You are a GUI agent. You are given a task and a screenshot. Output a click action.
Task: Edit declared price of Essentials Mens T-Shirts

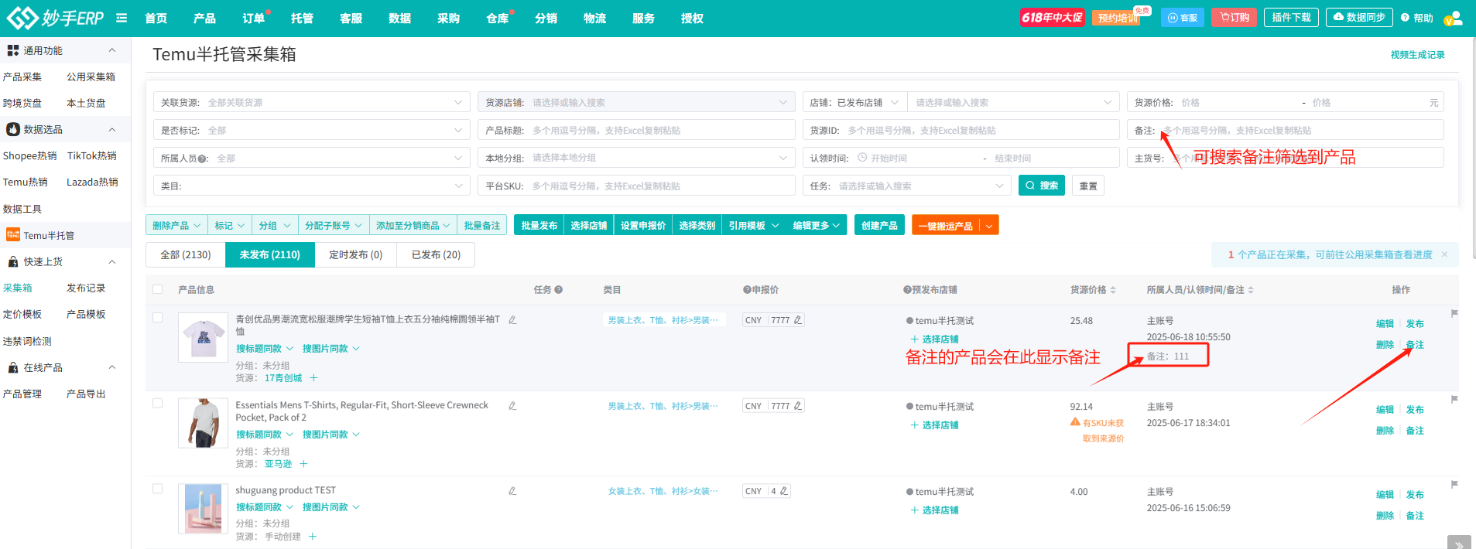click(798, 406)
